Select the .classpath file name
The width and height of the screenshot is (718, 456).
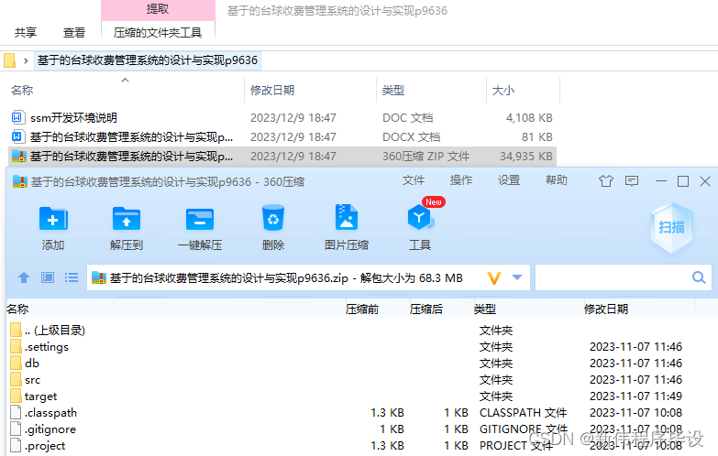coord(50,413)
